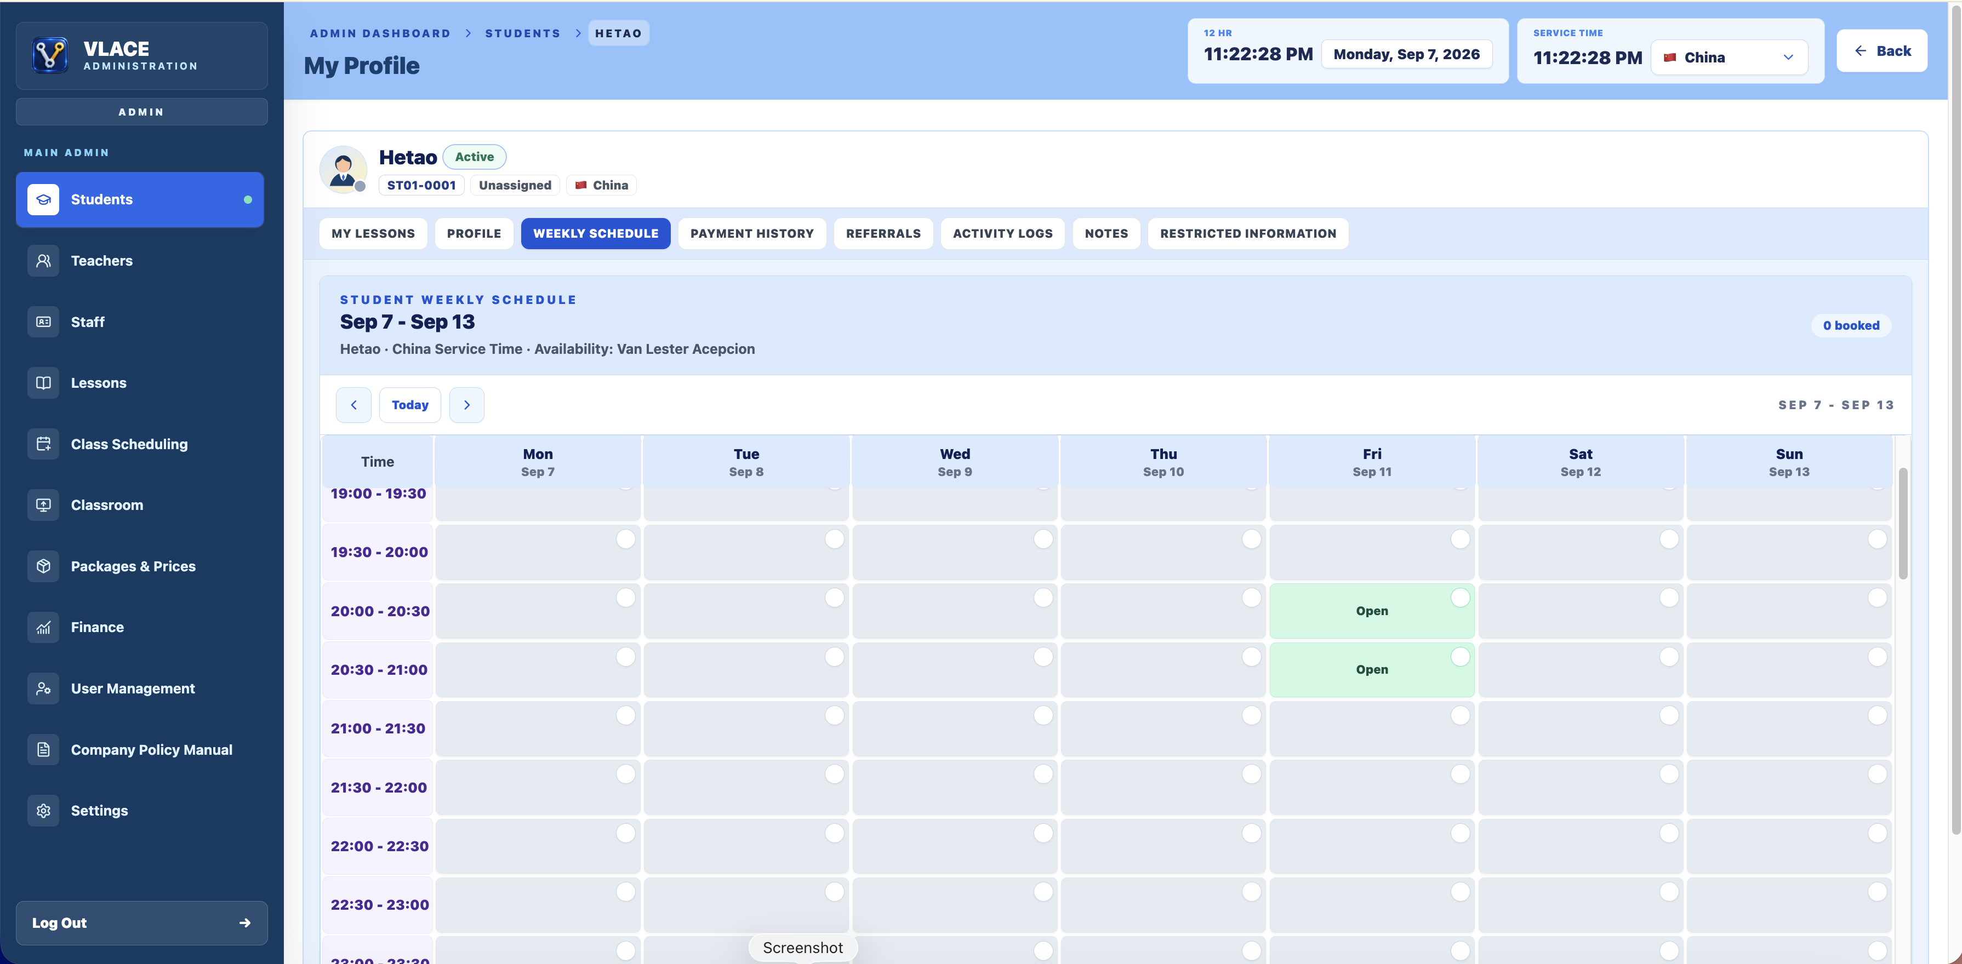This screenshot has width=1962, height=964.
Task: Click the Classroom monitor icon
Action: coord(43,505)
